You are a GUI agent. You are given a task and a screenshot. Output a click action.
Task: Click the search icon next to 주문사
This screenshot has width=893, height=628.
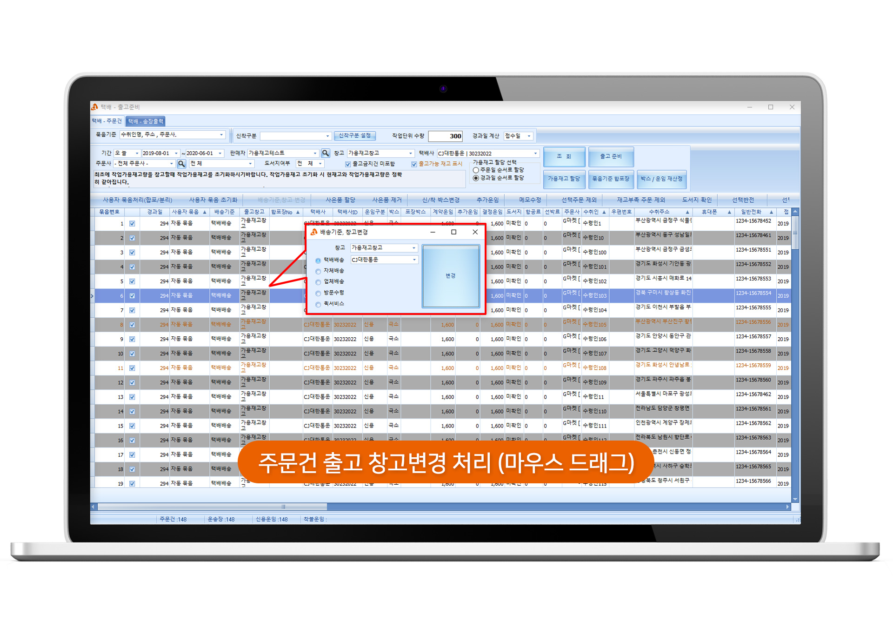pyautogui.click(x=181, y=164)
